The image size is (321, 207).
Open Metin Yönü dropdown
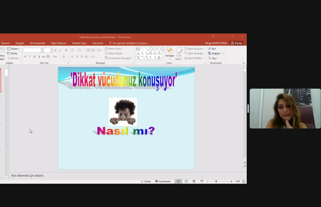(x=114, y=49)
